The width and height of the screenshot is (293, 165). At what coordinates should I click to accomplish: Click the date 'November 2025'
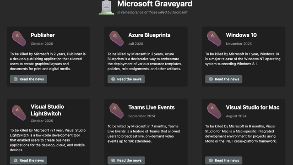[x=239, y=44]
